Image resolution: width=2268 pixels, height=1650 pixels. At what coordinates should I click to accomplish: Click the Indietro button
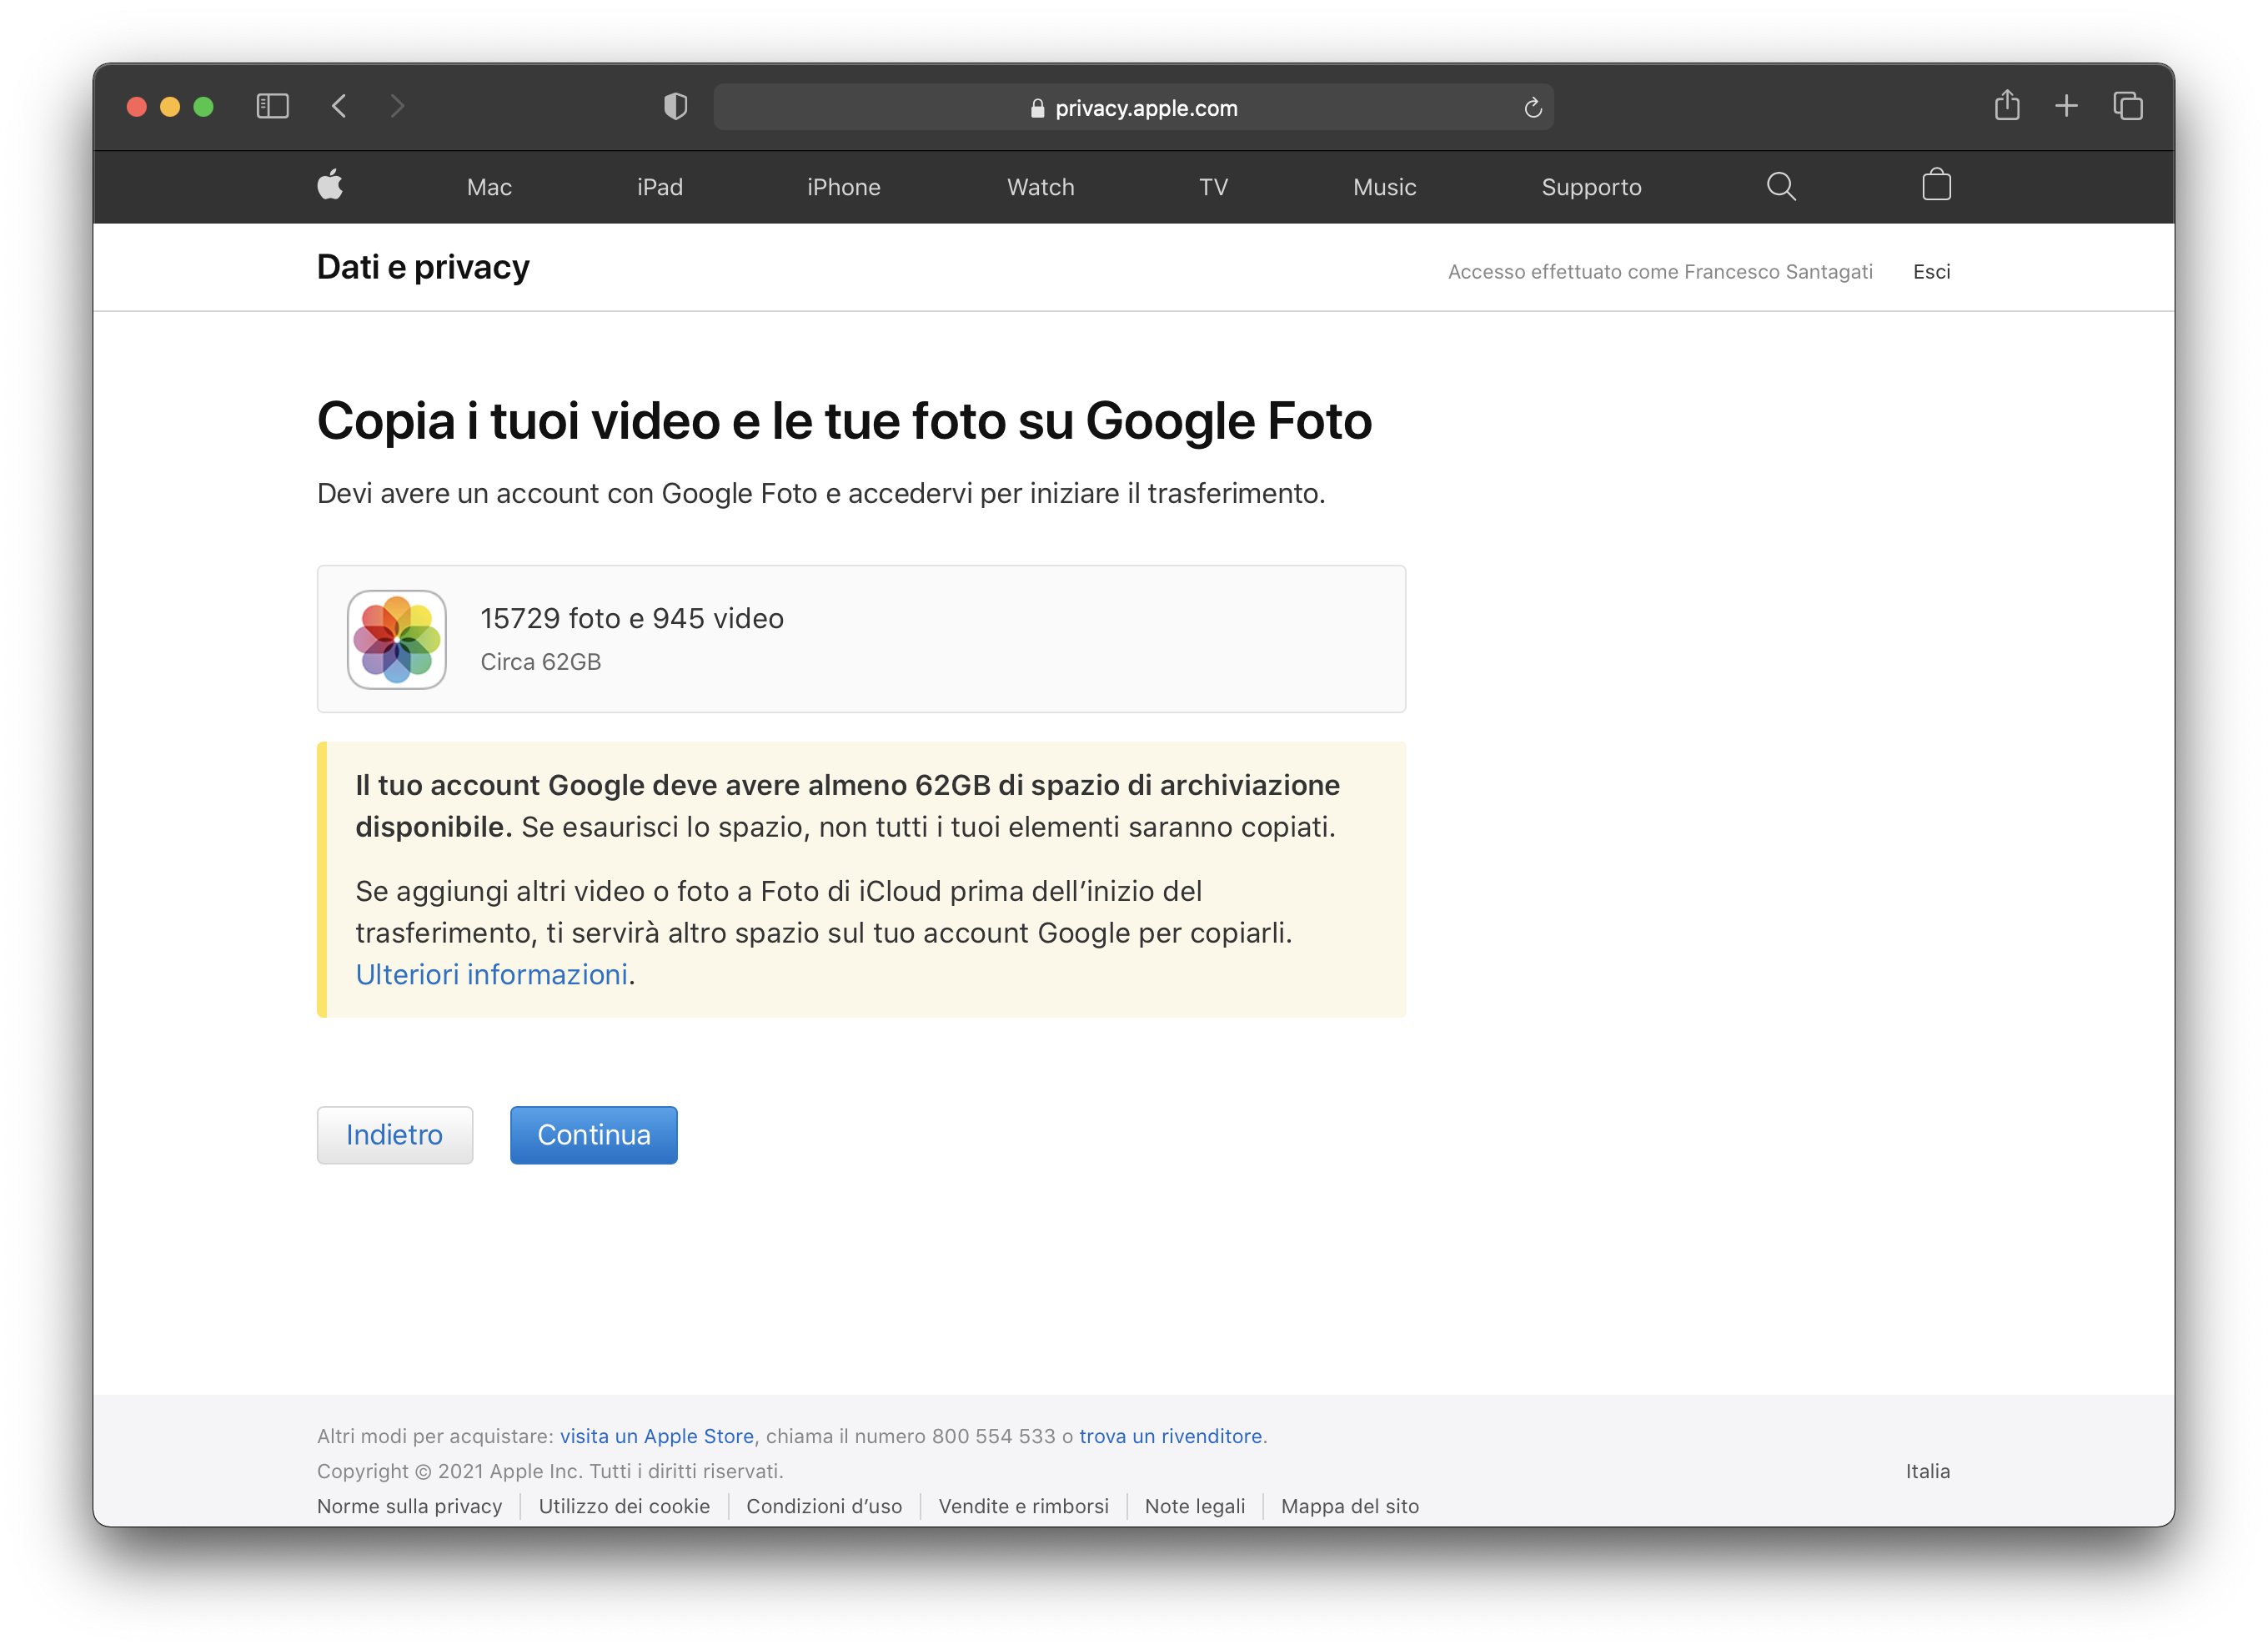(395, 1134)
